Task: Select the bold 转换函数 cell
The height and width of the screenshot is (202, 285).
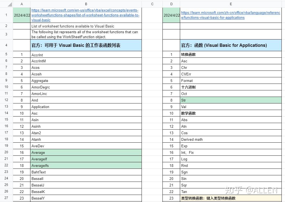Action: click(x=230, y=54)
